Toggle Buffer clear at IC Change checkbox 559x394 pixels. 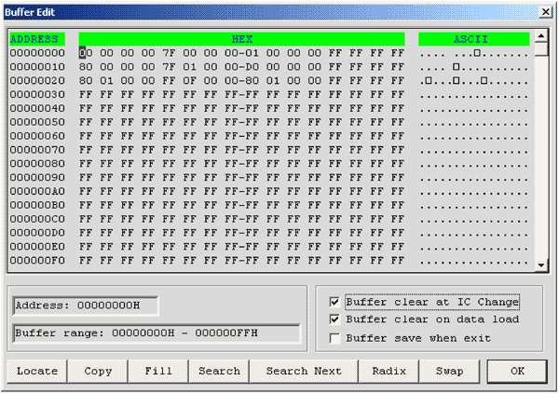click(x=335, y=302)
